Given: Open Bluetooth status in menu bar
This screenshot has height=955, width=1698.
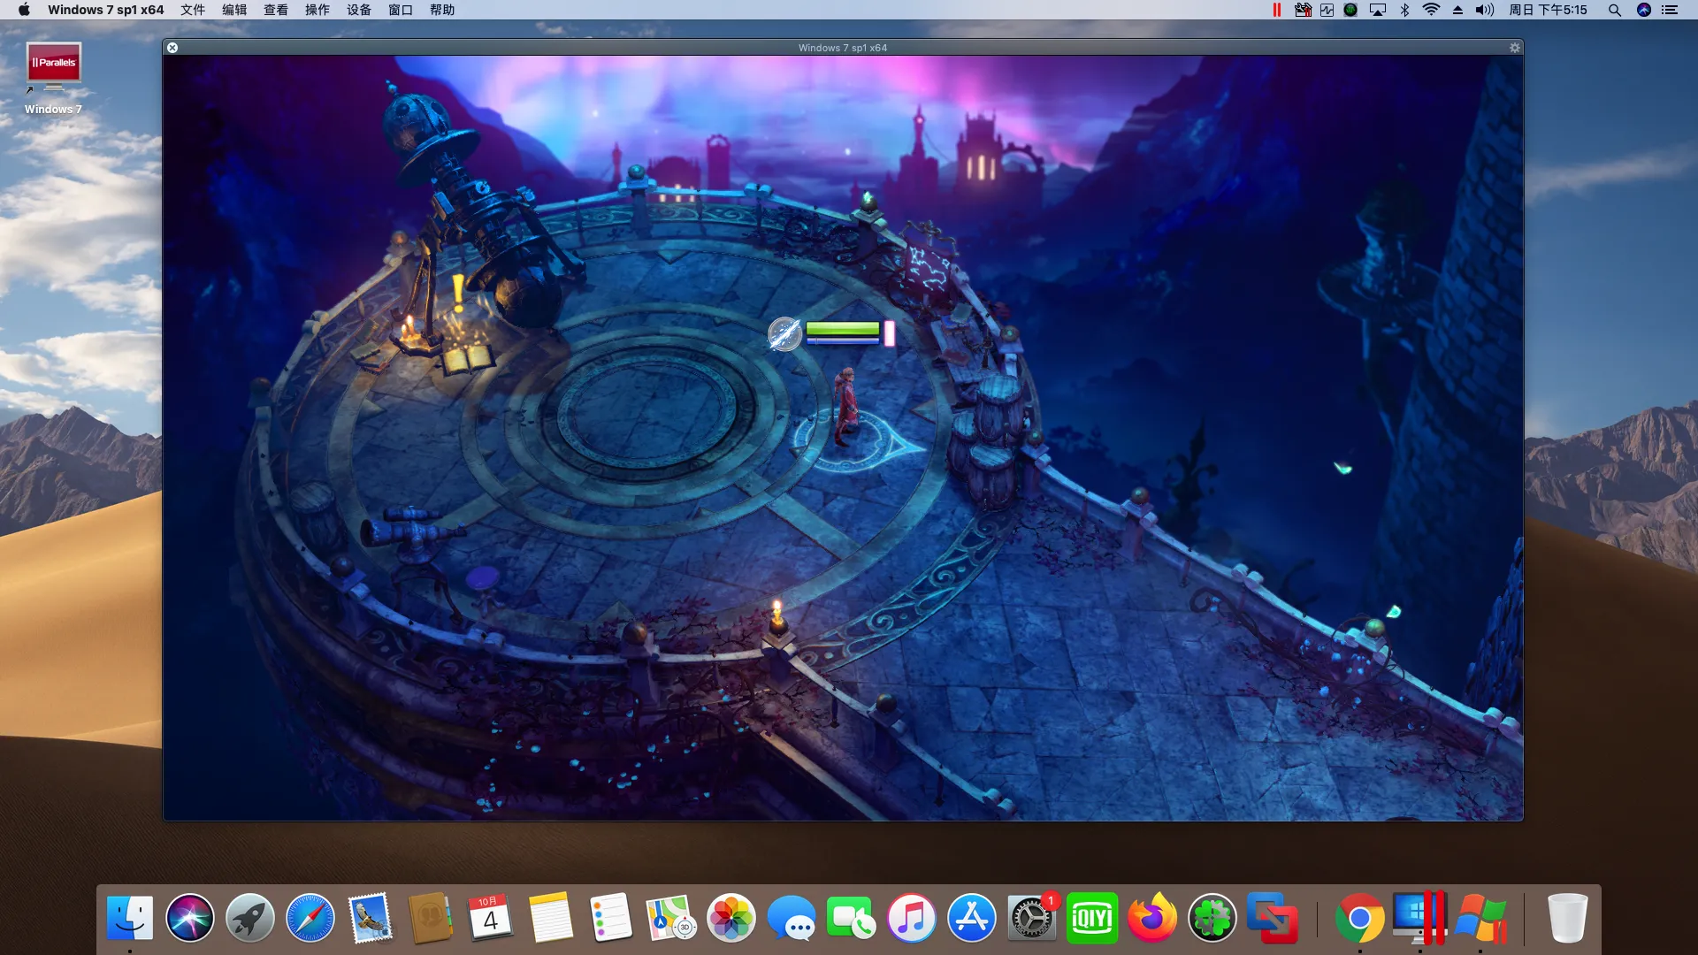Looking at the screenshot, I should click(x=1404, y=10).
